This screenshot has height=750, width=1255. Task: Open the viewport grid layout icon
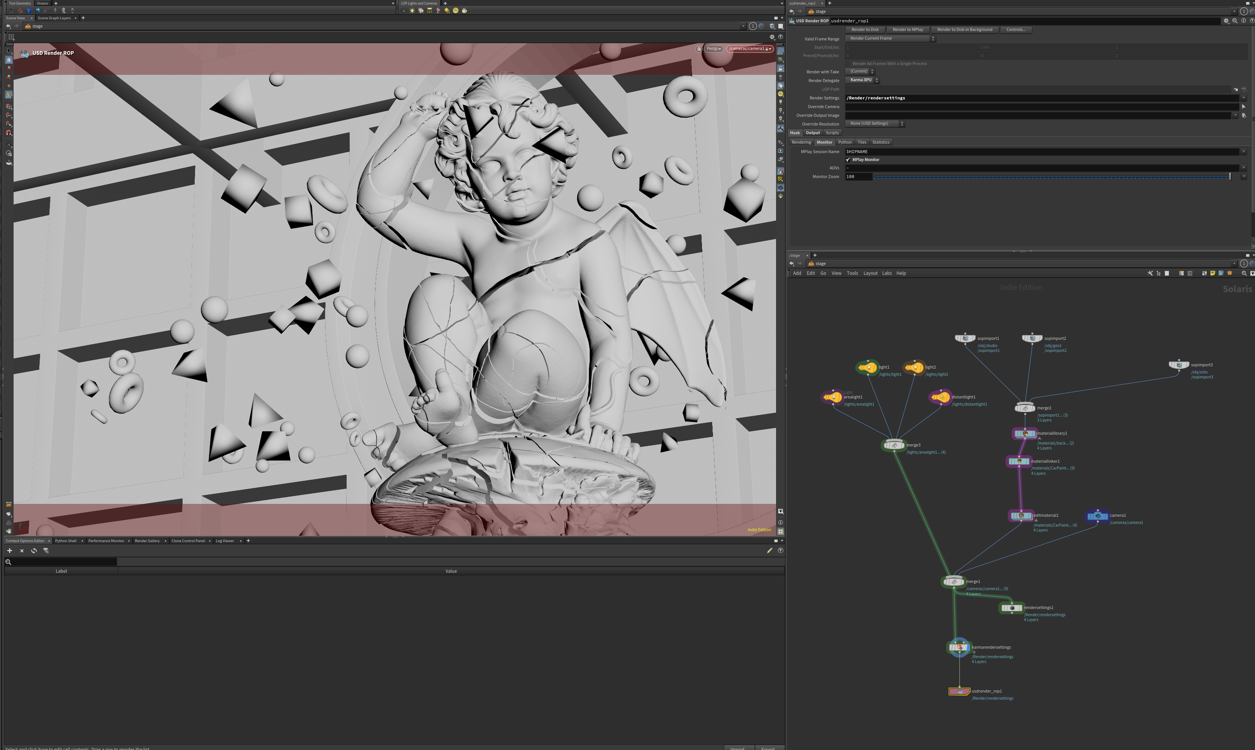[x=11, y=37]
